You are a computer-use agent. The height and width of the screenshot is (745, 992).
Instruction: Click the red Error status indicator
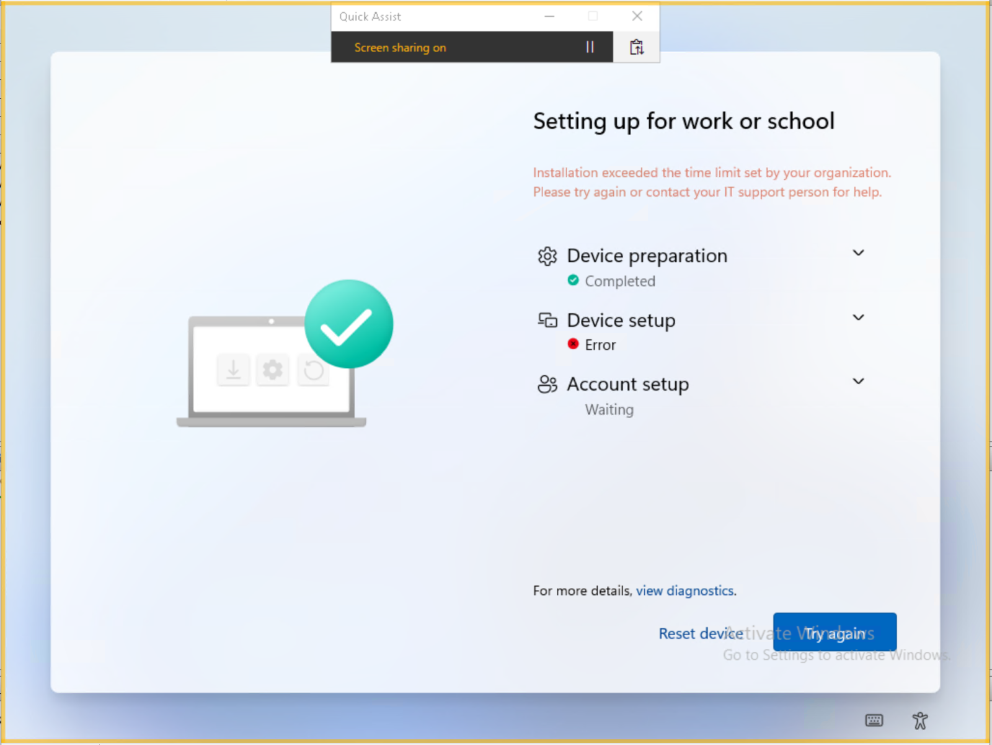coord(573,344)
